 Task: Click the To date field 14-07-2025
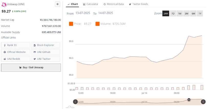(x=106, y=13)
